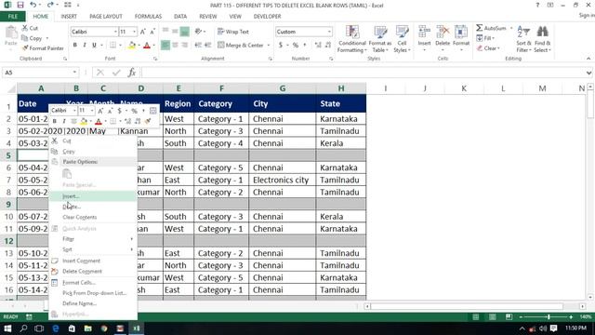Click Format Painter in the ribbon
This screenshot has width=595, height=335.
click(43, 48)
